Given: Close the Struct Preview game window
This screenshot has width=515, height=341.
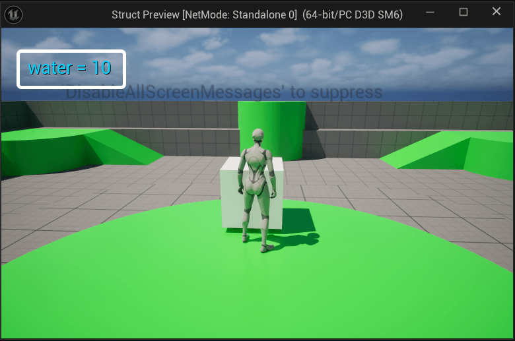Looking at the screenshot, I should tap(497, 13).
